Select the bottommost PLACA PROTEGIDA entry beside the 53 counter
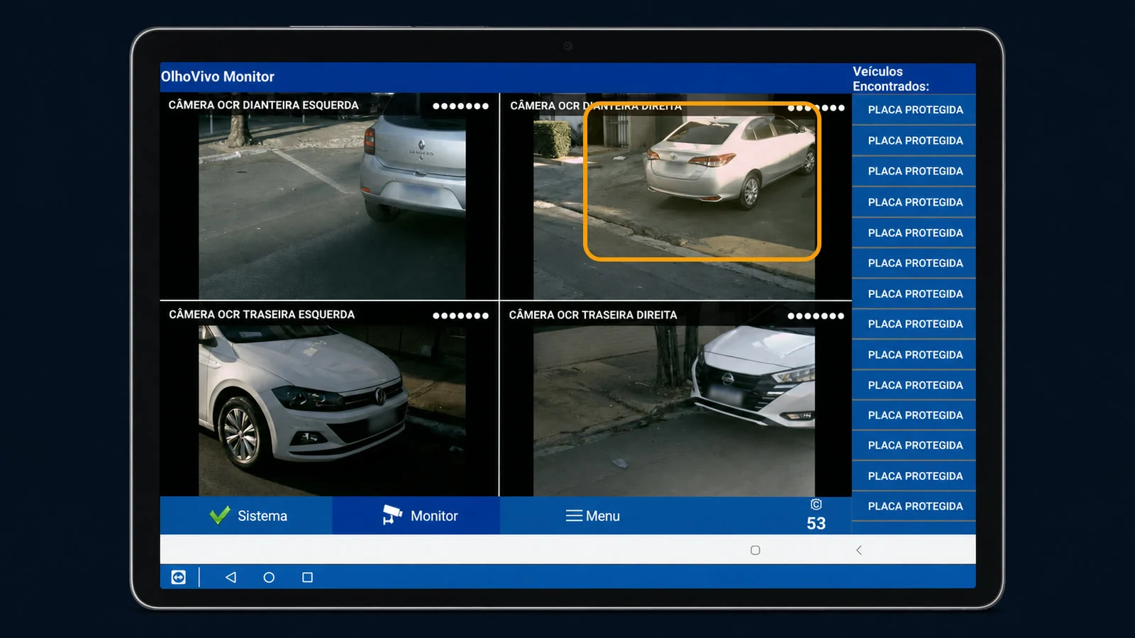The width and height of the screenshot is (1135, 638). [x=914, y=506]
